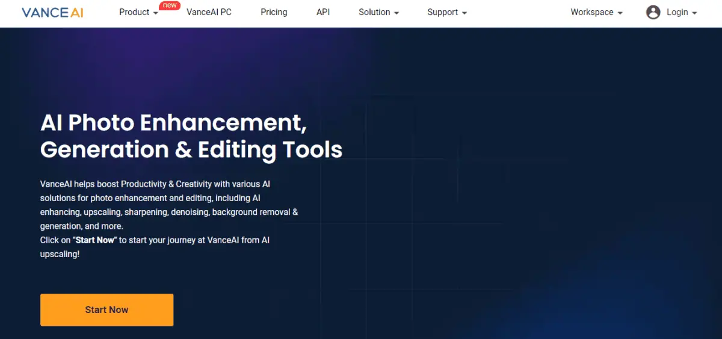Image resolution: width=722 pixels, height=339 pixels.
Task: Click the user avatar icon beside Login
Action: (653, 12)
